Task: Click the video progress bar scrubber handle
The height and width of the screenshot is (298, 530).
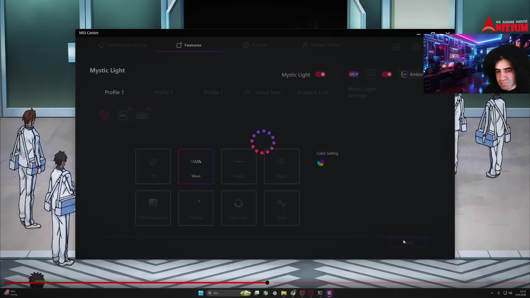Action: tap(267, 283)
